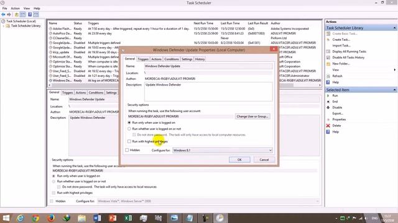
Task: Launch Firefox from the taskbar
Action: 51,218
